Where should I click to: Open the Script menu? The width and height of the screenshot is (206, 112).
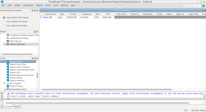(48, 5)
